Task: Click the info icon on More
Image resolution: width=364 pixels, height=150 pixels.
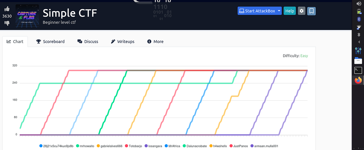Action: point(149,42)
